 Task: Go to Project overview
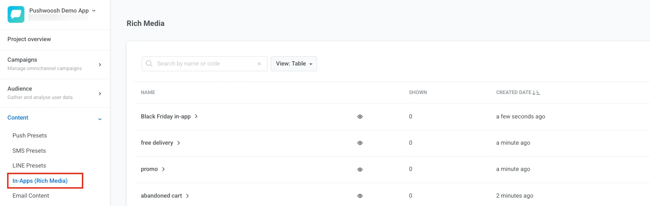pyautogui.click(x=29, y=39)
